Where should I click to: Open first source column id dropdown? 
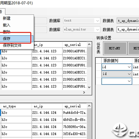[x=129, y=67]
